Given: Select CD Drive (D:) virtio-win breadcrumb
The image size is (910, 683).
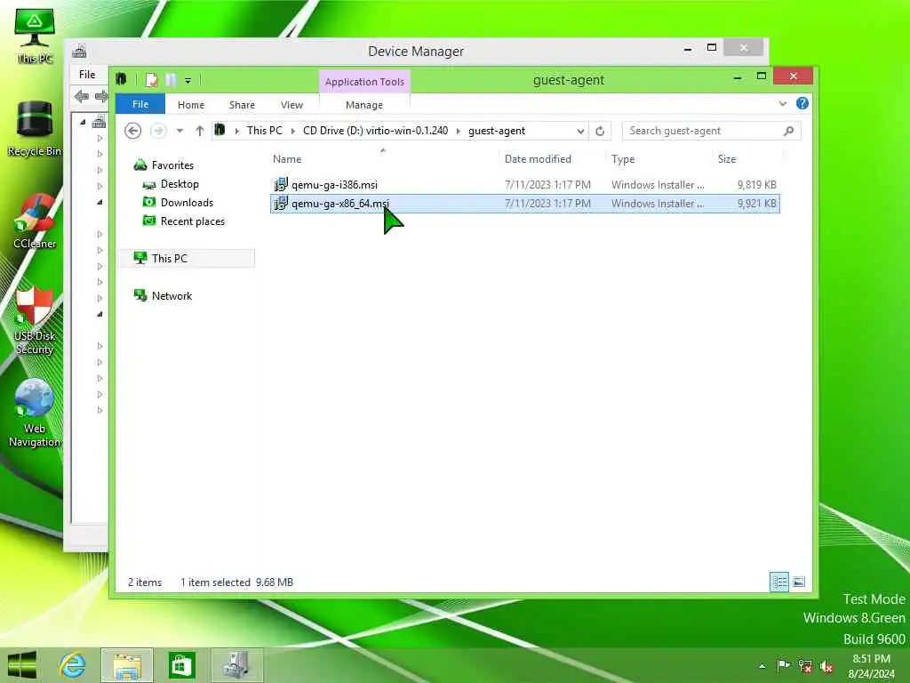Looking at the screenshot, I should coord(376,131).
